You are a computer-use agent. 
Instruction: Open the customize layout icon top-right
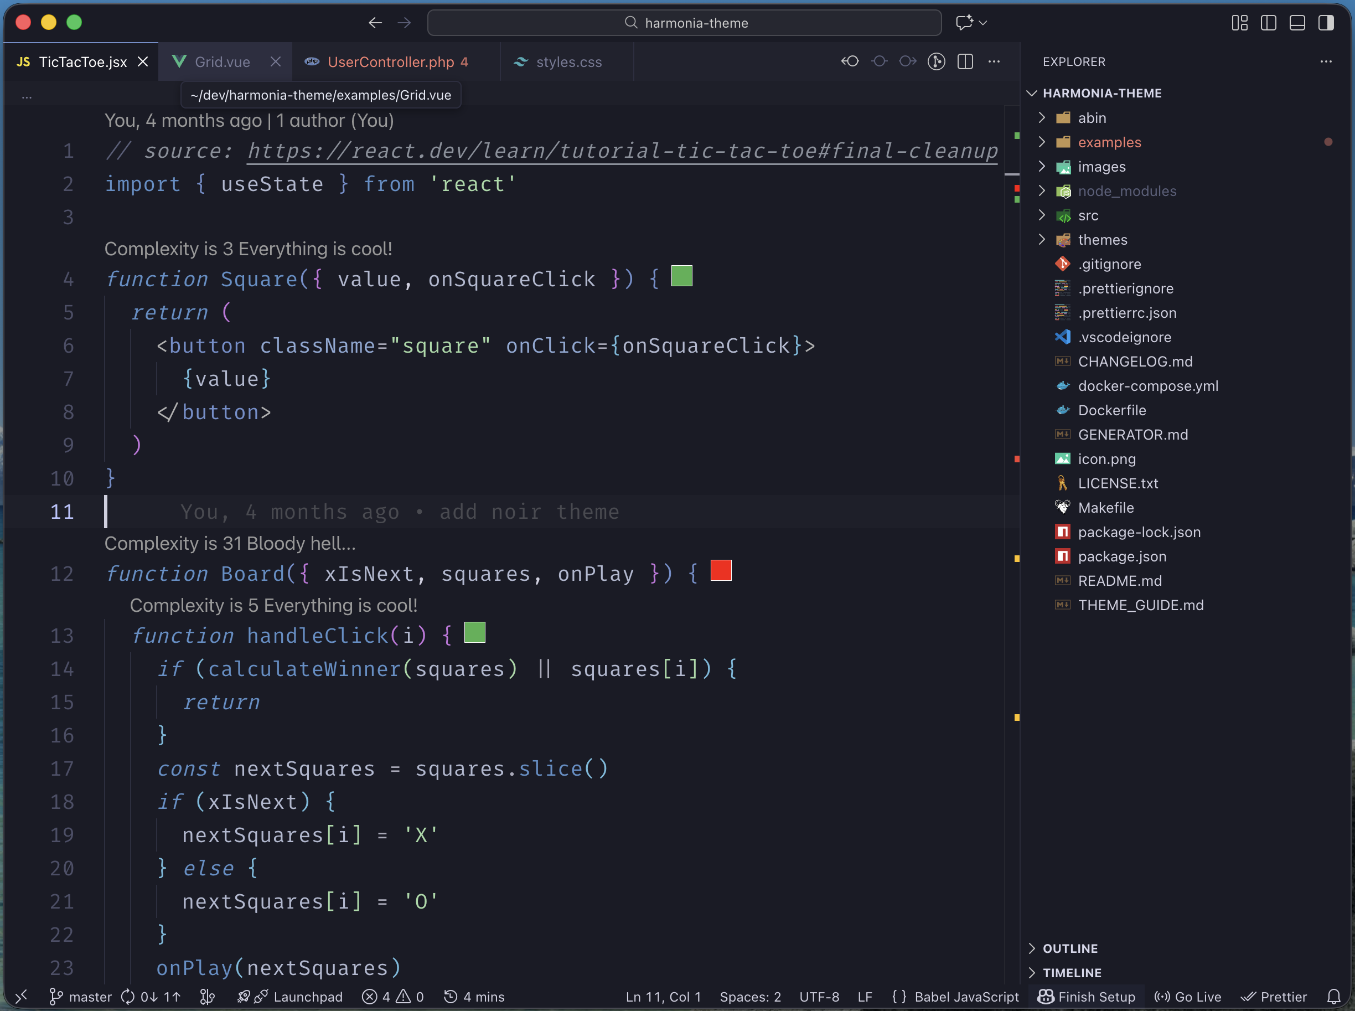(1239, 23)
